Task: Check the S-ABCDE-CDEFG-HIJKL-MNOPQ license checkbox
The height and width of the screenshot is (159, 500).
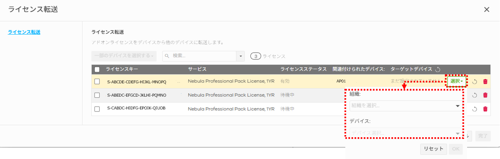Action: (x=97, y=82)
